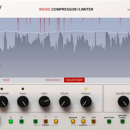Switch to the KNEE display tab

(6, 80)
